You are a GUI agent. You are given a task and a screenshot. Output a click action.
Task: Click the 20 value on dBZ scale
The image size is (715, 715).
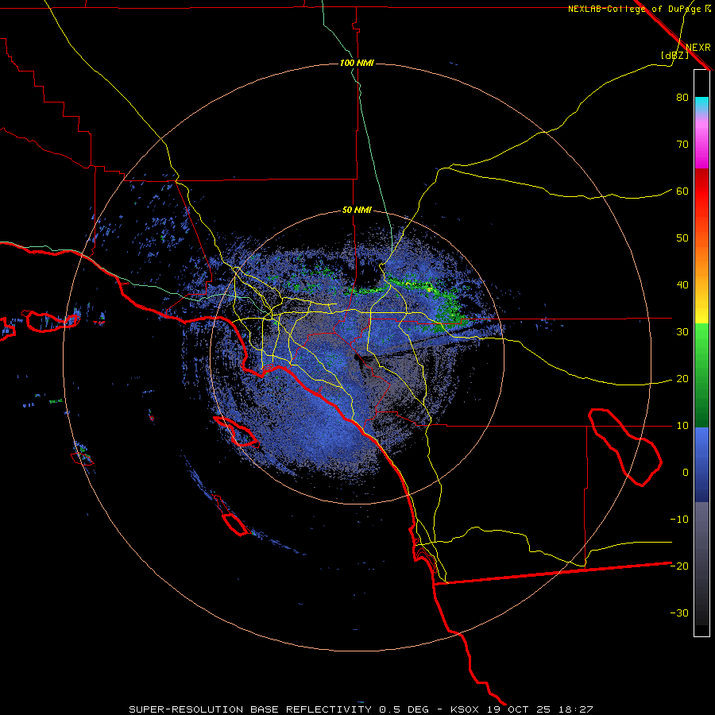pos(682,379)
